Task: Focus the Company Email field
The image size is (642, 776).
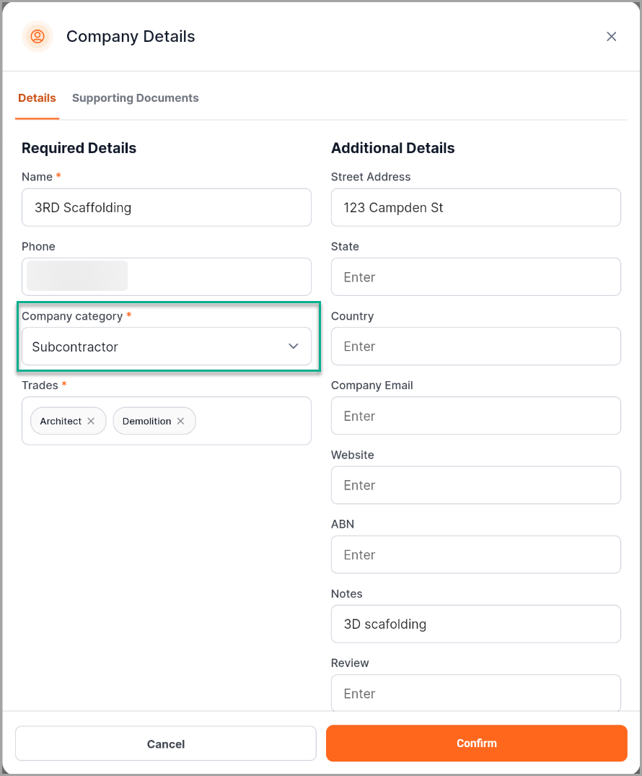Action: [475, 416]
